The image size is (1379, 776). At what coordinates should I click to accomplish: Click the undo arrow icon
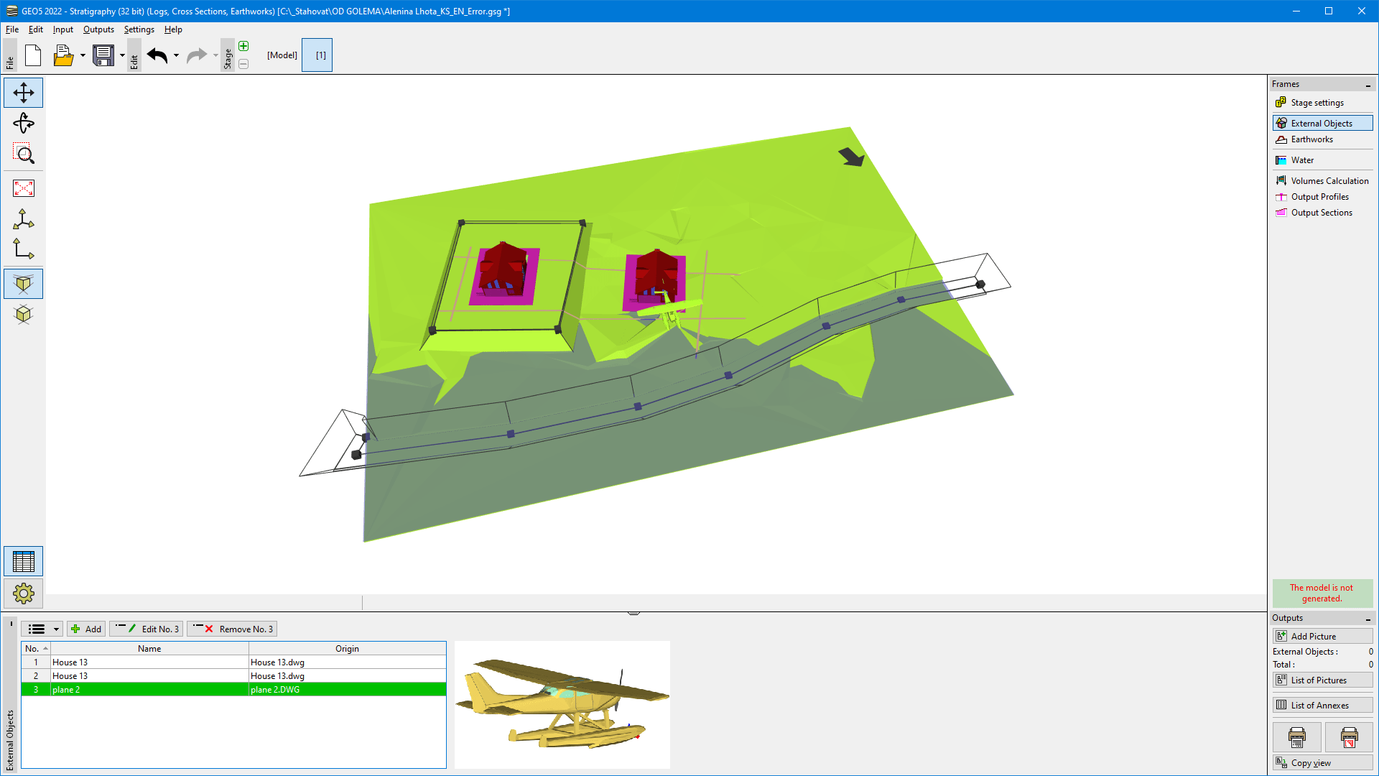point(157,55)
